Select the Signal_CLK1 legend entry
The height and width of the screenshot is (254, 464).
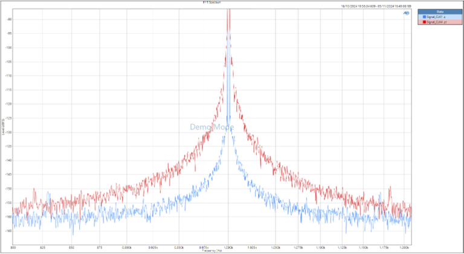tap(440, 17)
